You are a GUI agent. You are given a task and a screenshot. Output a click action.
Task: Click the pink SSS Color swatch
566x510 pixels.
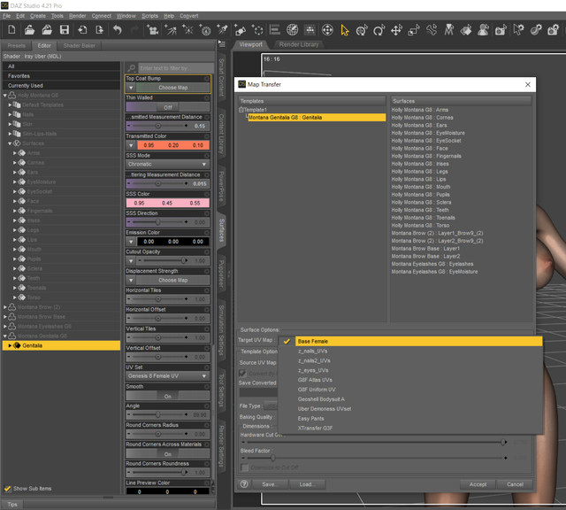pyautogui.click(x=167, y=203)
